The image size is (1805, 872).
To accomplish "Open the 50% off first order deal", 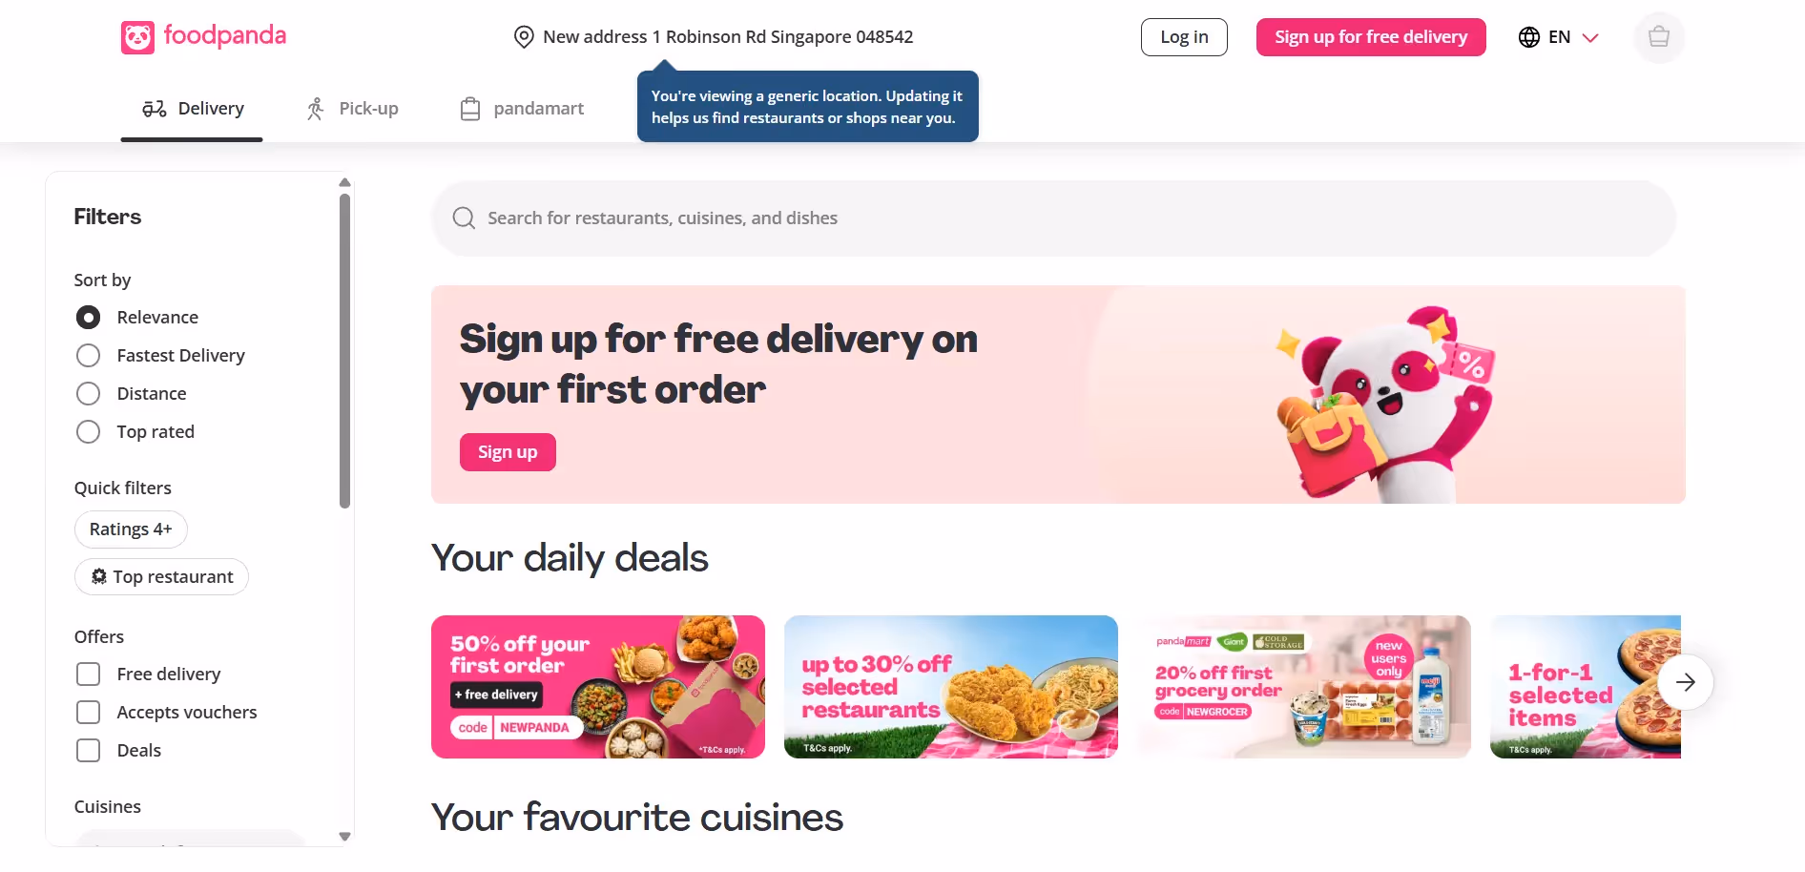I will [x=598, y=687].
